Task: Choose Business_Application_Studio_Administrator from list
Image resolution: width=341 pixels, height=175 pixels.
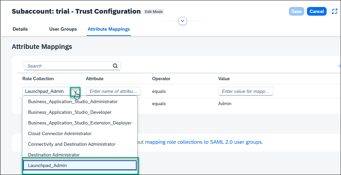Action: (x=80, y=101)
